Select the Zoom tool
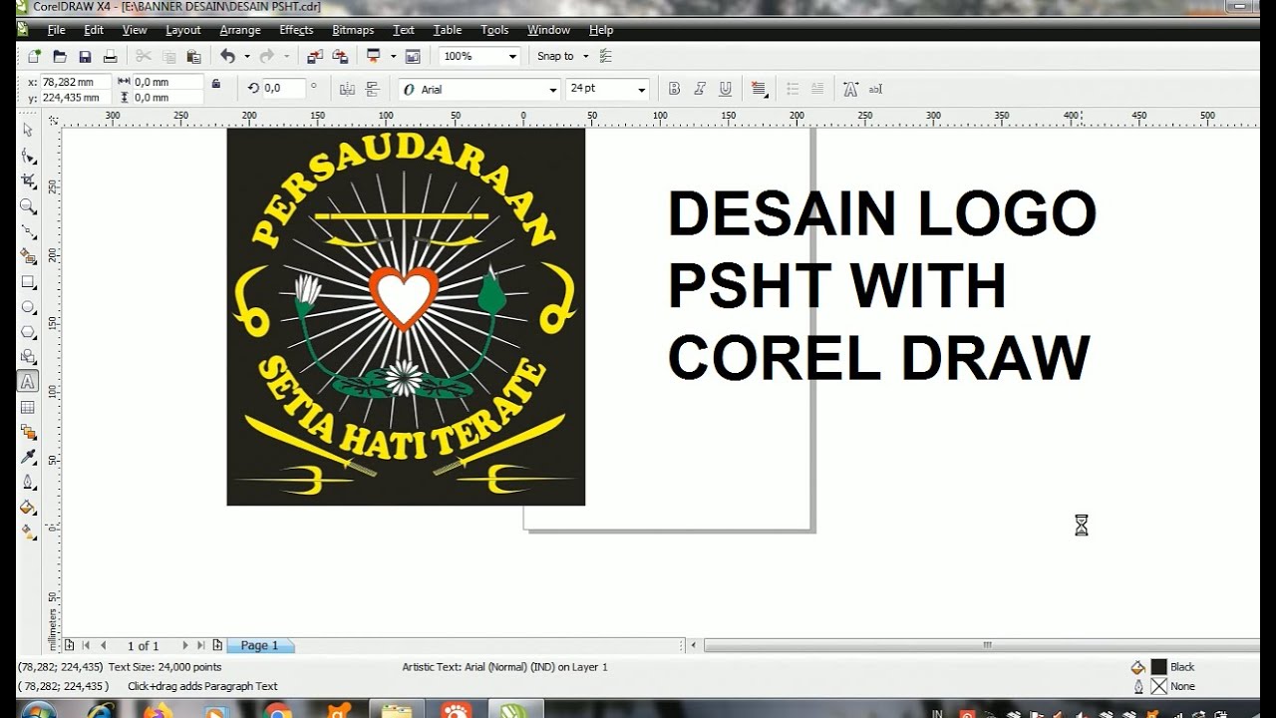This screenshot has width=1276, height=718. [28, 206]
